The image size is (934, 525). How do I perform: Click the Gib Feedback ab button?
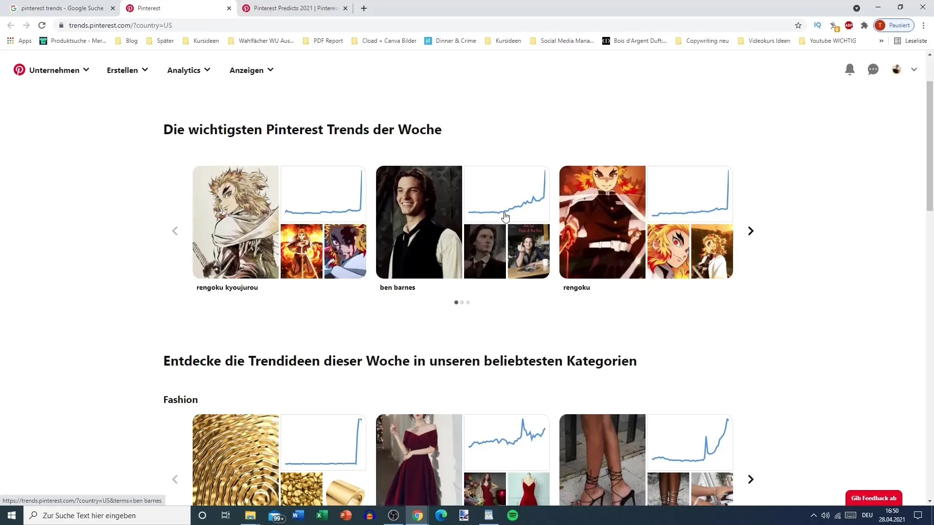(x=874, y=498)
